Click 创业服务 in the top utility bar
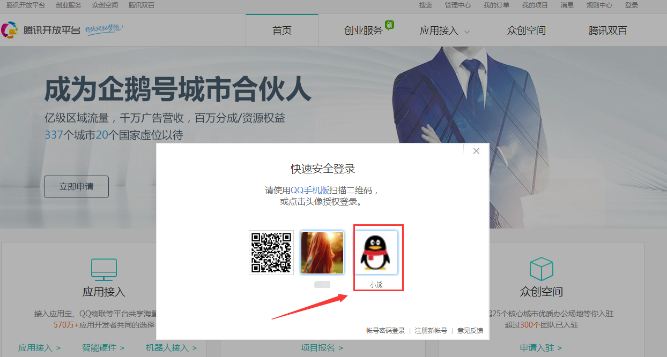Image resolution: width=667 pixels, height=357 pixels. tap(69, 5)
